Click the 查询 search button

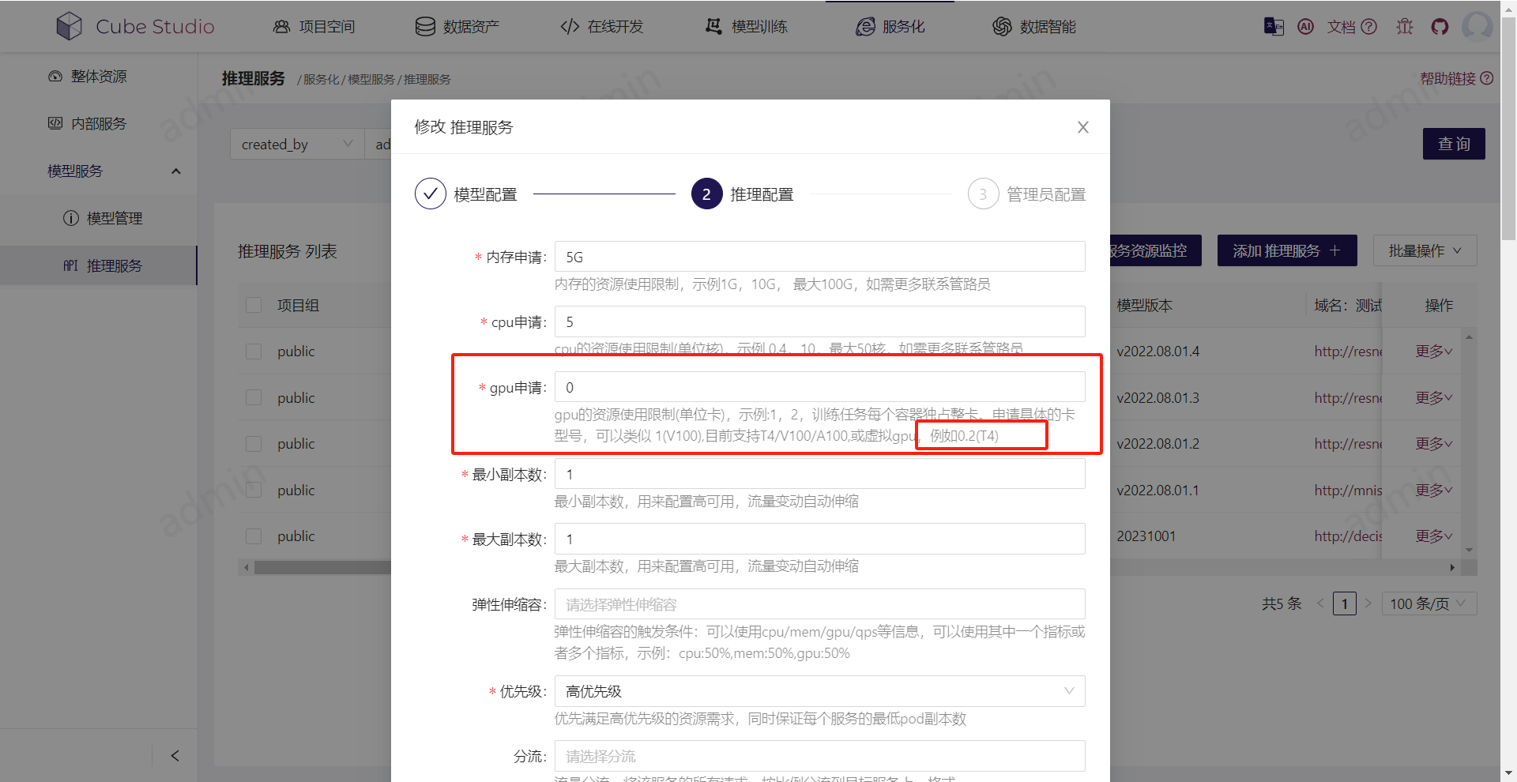pos(1453,144)
